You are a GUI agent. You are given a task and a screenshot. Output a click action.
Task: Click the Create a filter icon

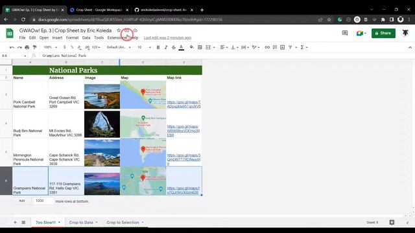click(290, 47)
